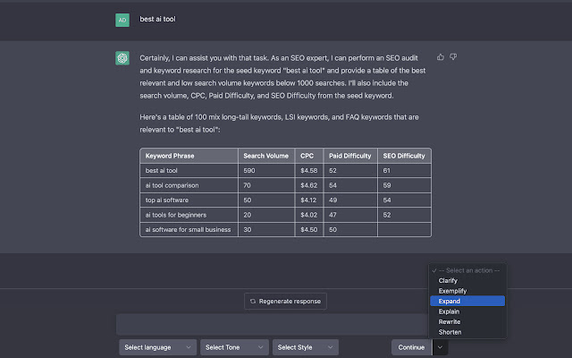Open the Select Tone dropdown

pyautogui.click(x=235, y=347)
